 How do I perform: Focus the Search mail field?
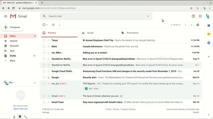[96, 16]
